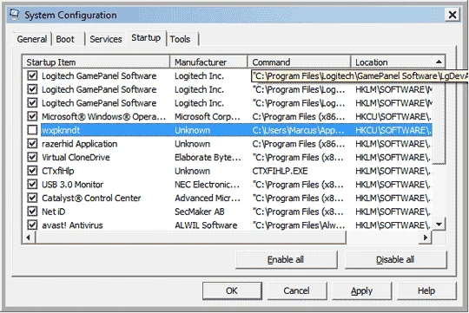The width and height of the screenshot is (469, 313).
Task: Click the Elaborate Byte... manufacturer cell
Action: pos(208,158)
